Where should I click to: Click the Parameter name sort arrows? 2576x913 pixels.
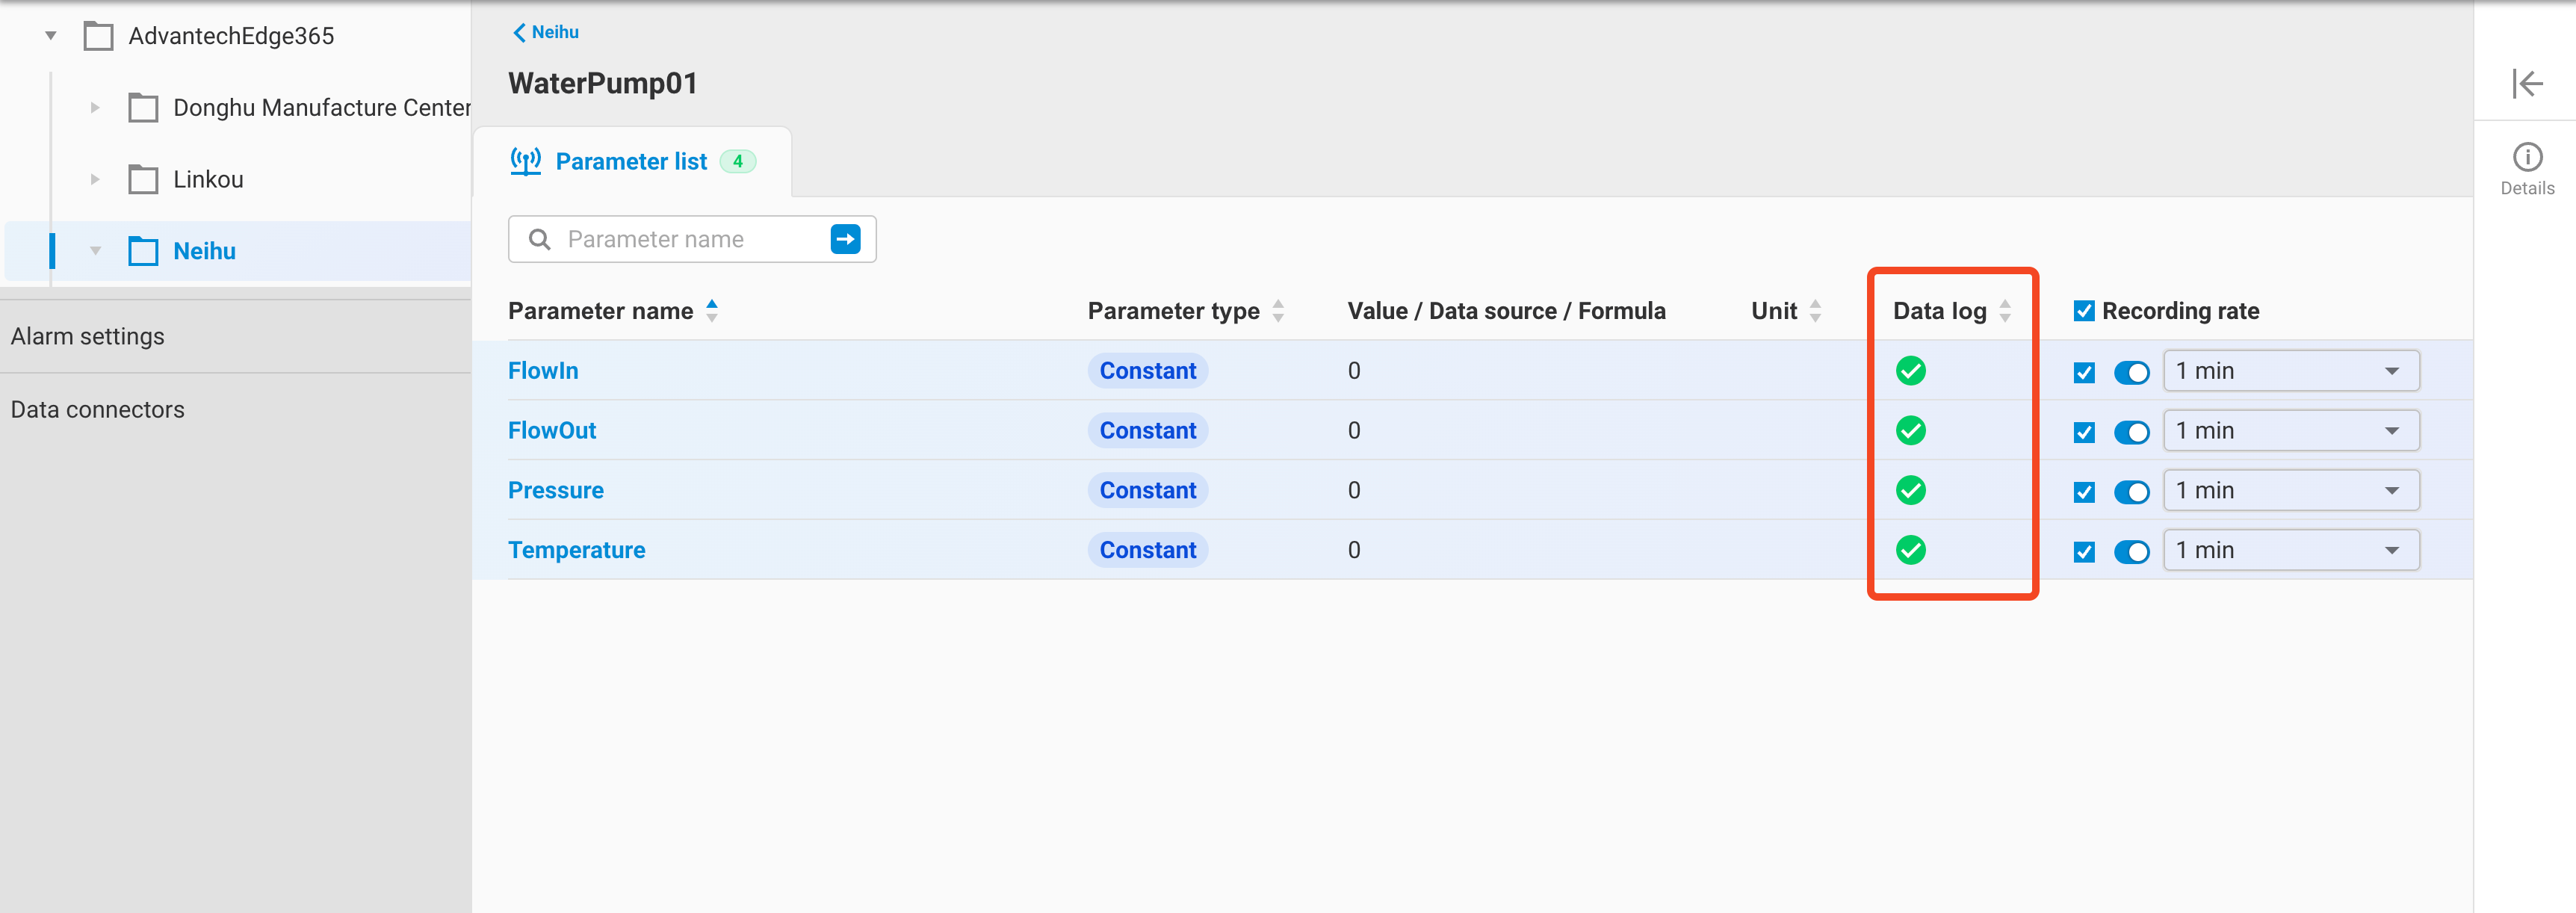pos(711,310)
